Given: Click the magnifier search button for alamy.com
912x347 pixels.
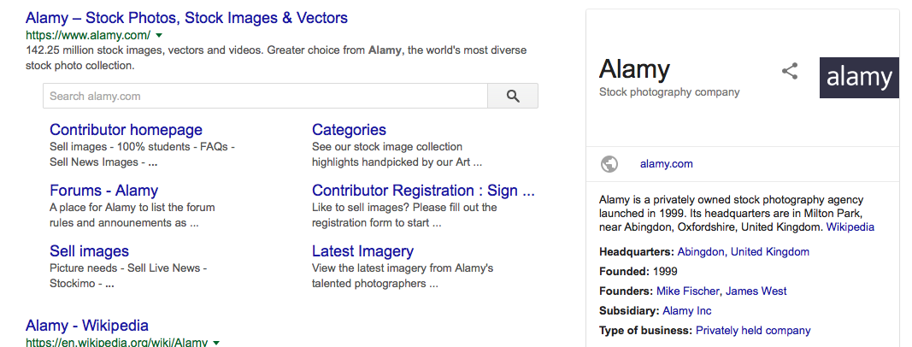Looking at the screenshot, I should [x=513, y=97].
